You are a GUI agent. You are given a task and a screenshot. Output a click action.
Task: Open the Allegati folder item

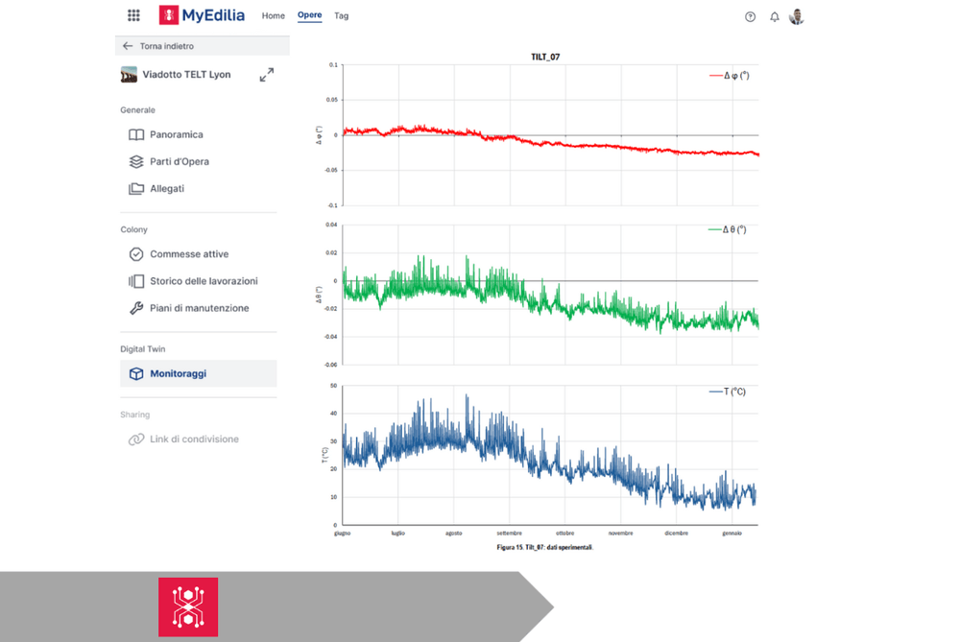click(167, 189)
